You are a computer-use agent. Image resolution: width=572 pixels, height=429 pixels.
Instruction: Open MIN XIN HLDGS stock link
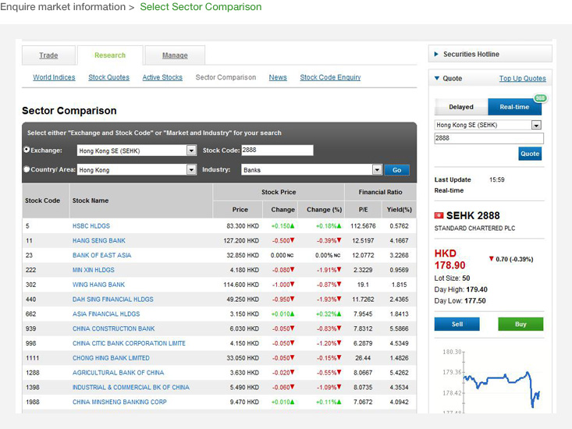(x=94, y=270)
